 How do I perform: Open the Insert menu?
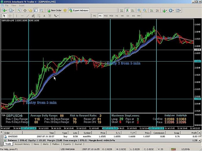point(22,5)
